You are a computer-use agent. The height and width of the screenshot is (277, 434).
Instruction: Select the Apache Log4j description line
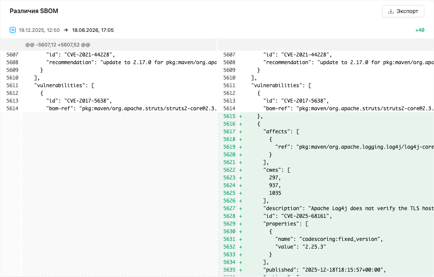(x=348, y=209)
